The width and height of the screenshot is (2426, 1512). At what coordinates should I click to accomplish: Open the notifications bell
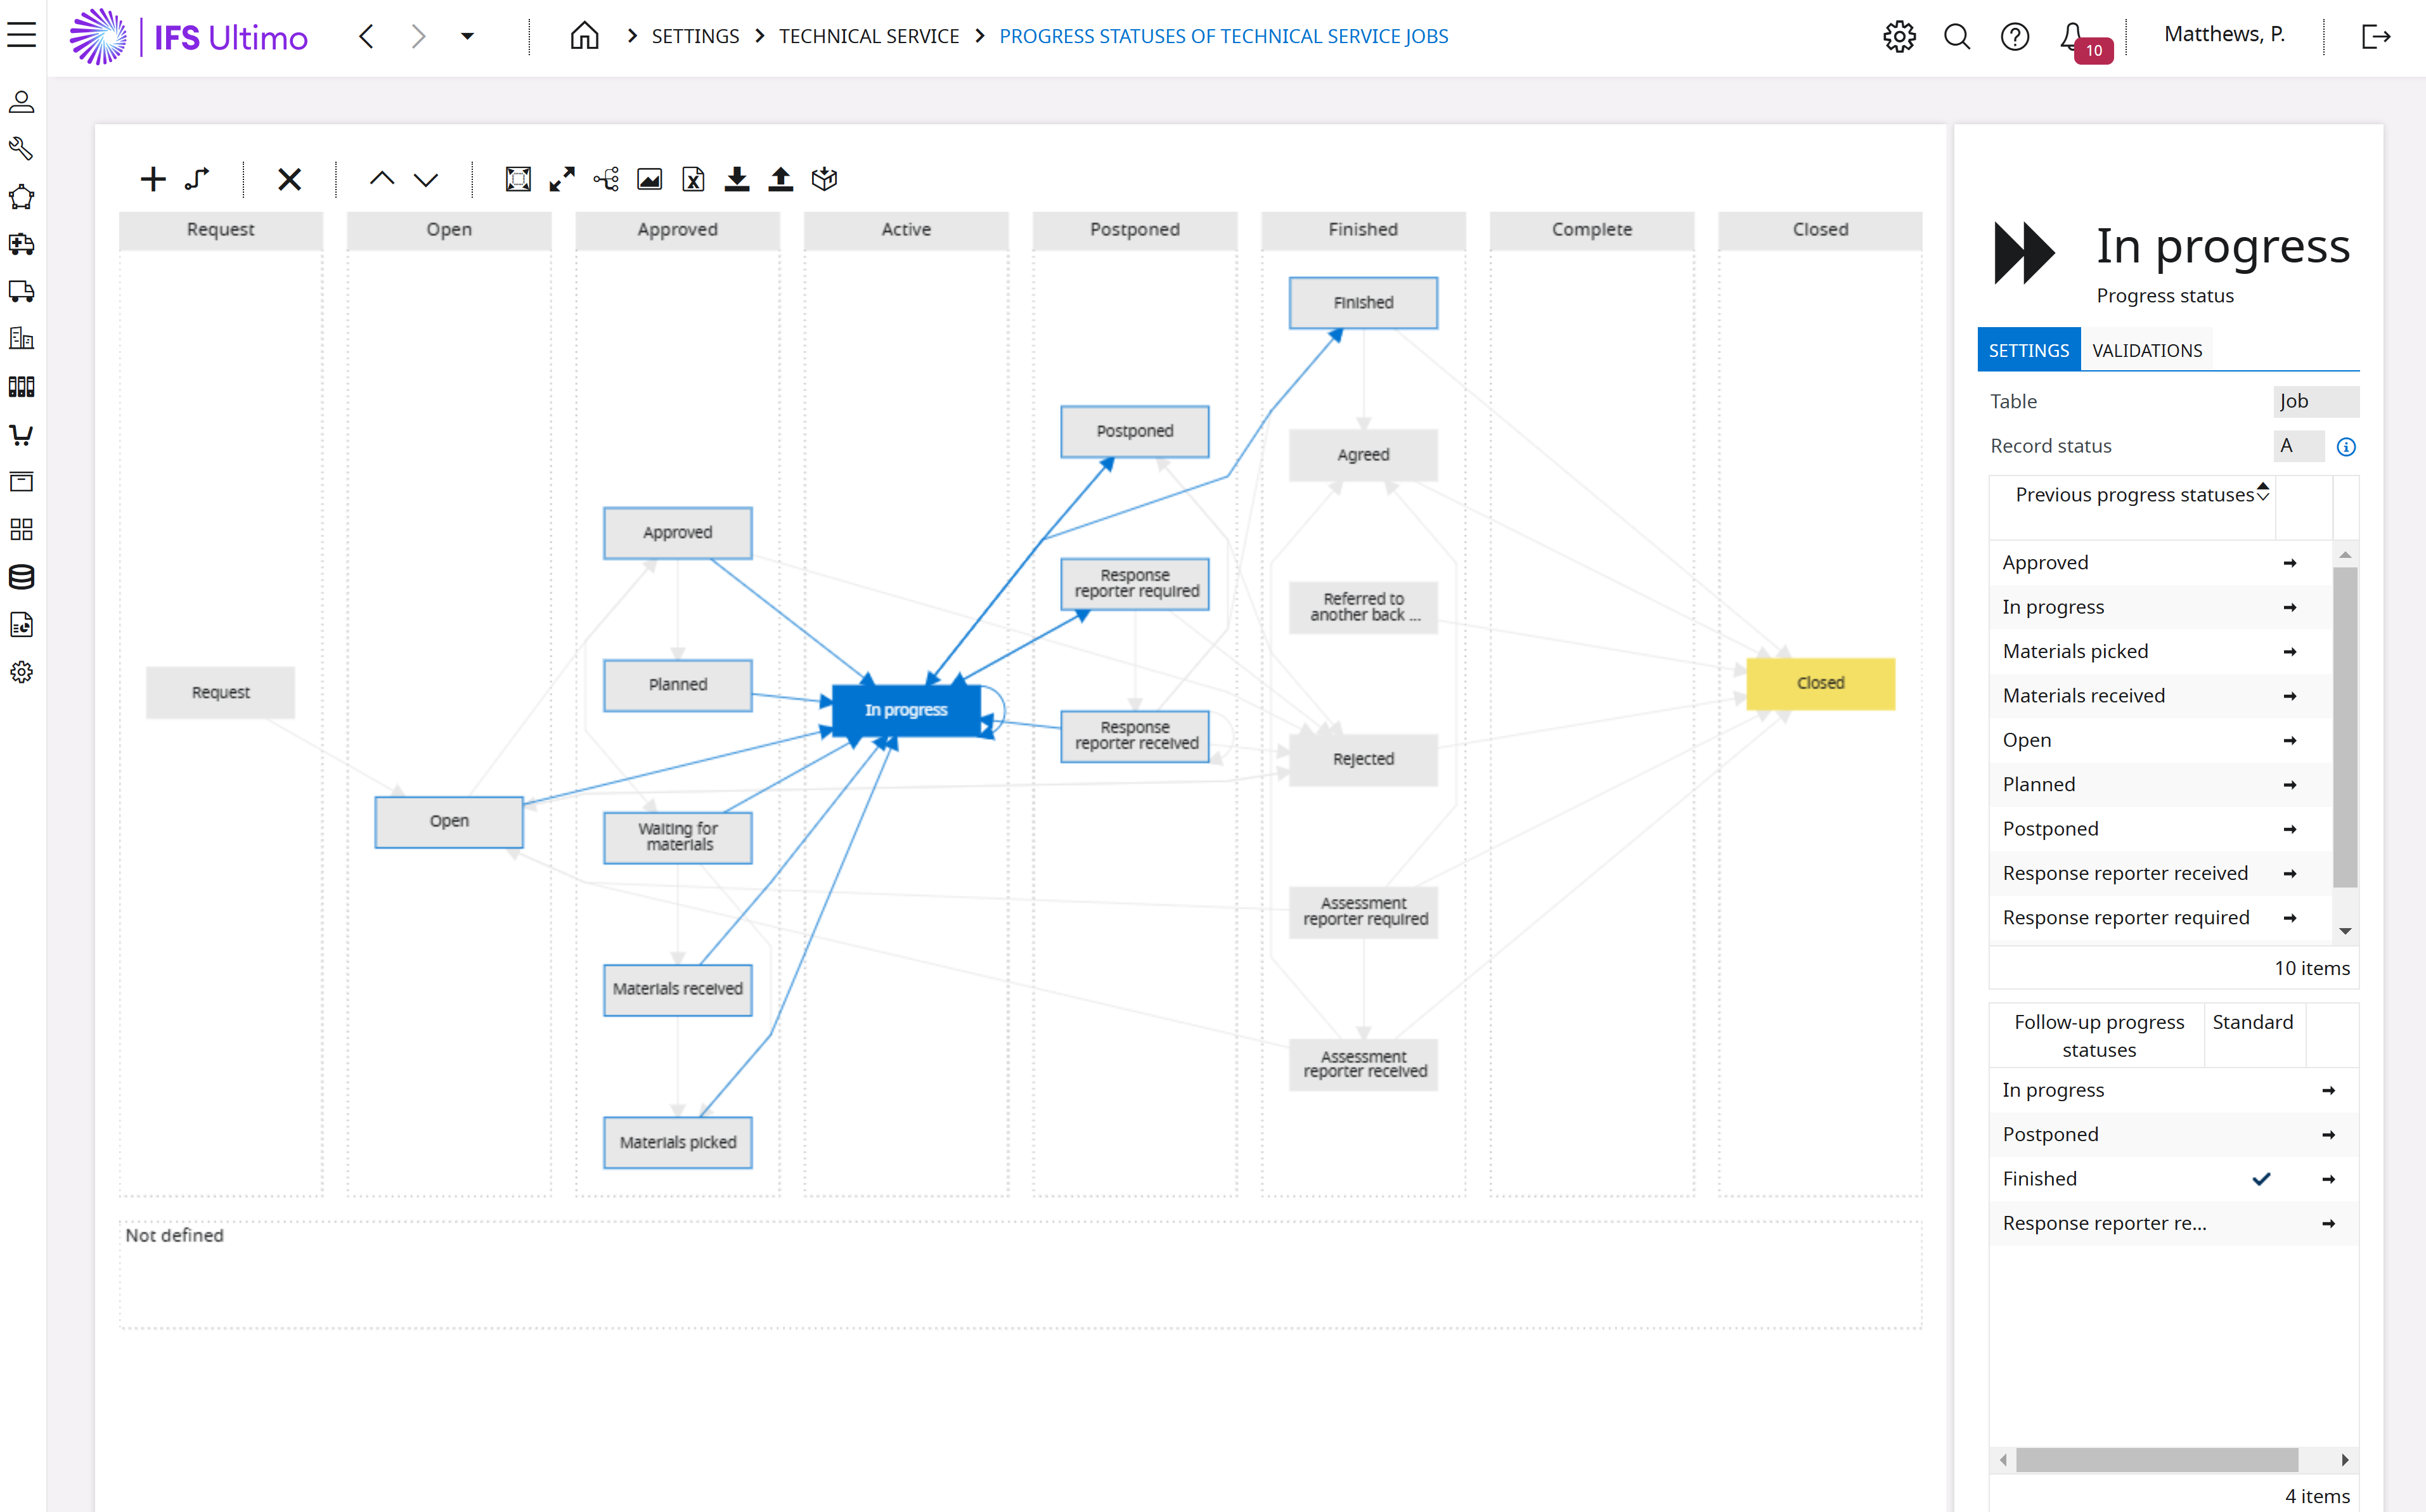coord(2071,36)
